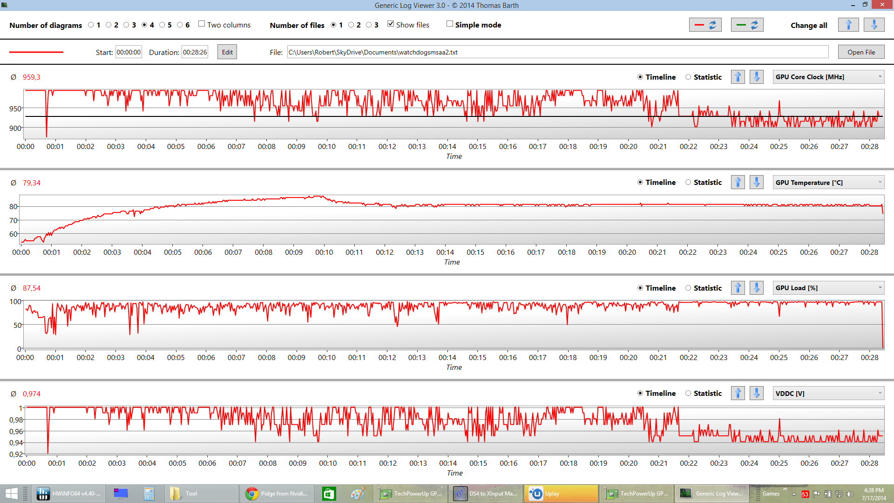The height and width of the screenshot is (503, 894).
Task: Set number of files to 2
Action: [351, 25]
